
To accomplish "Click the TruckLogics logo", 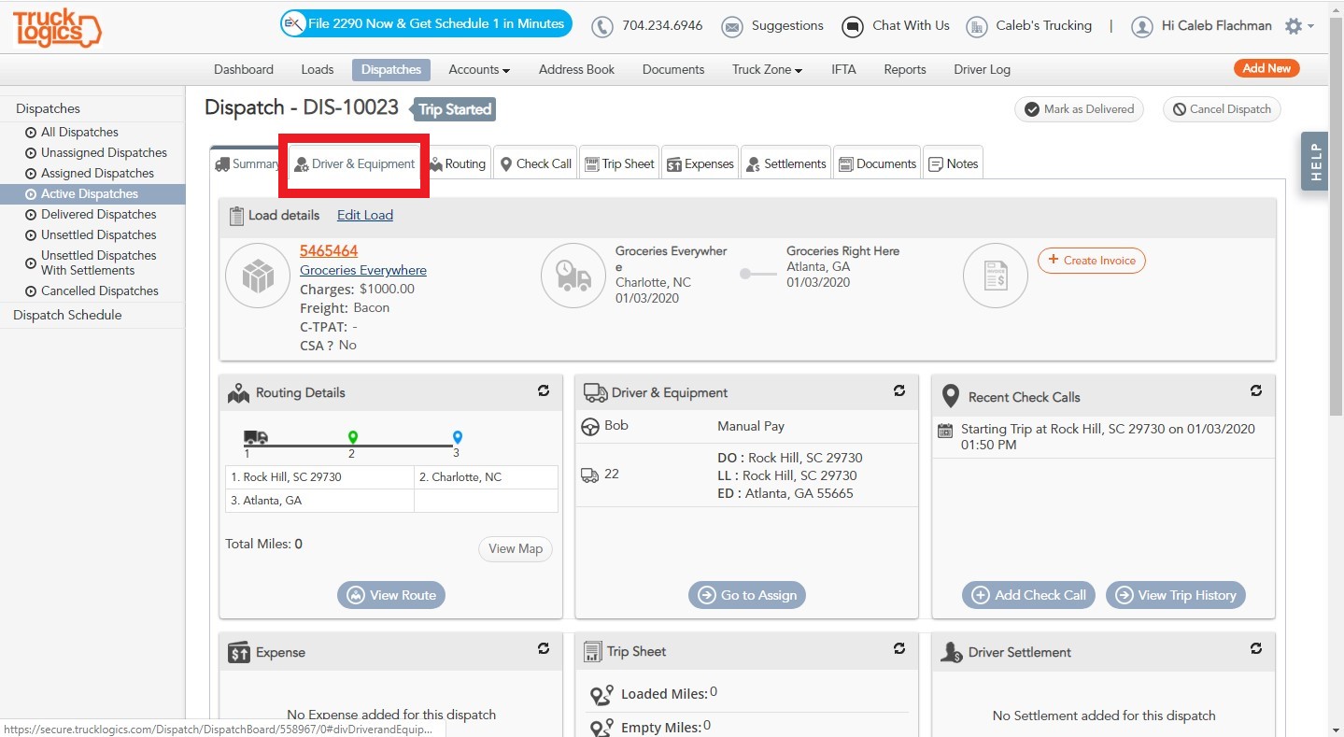I will [x=57, y=27].
